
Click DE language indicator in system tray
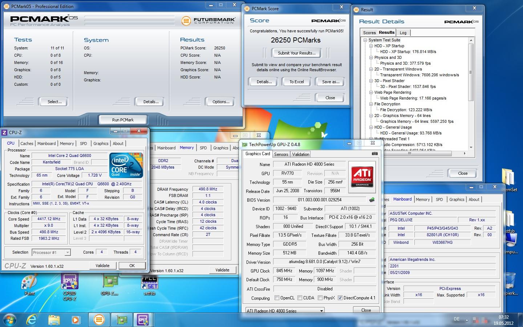point(457,319)
